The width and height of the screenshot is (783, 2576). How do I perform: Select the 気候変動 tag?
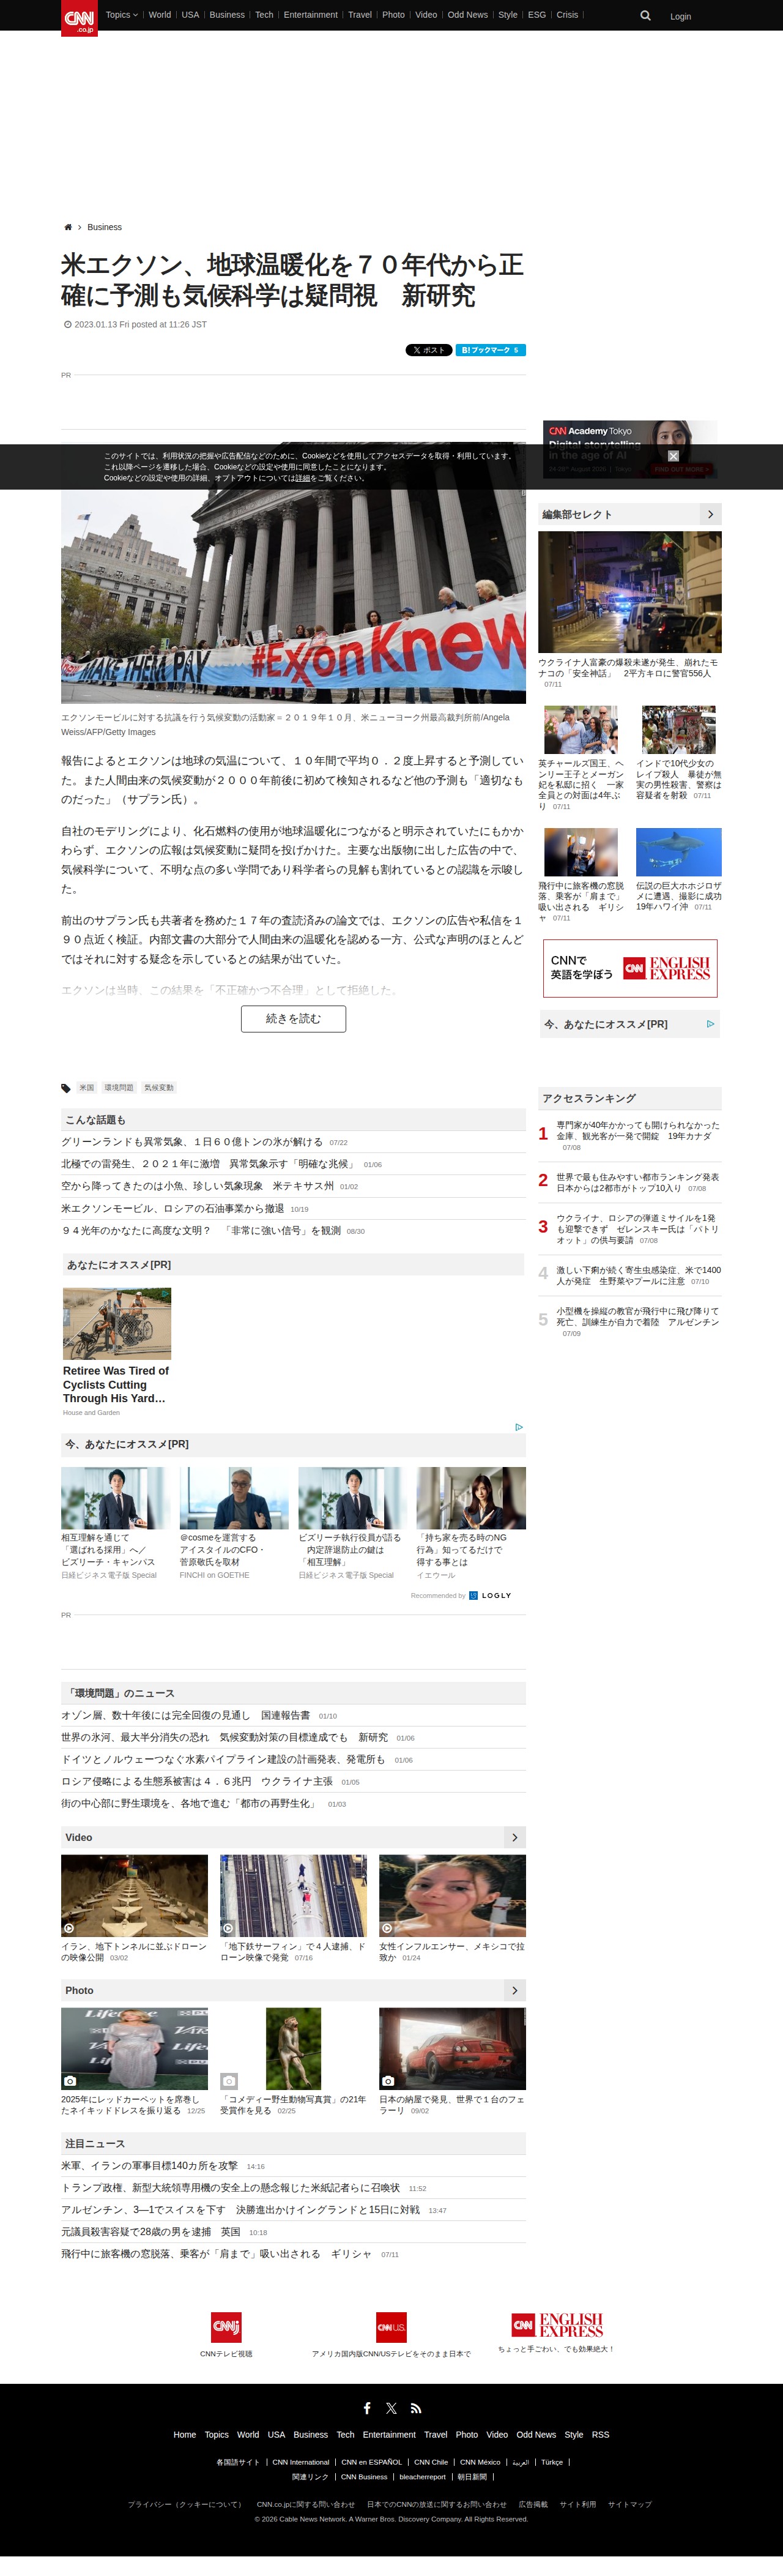pos(158,1088)
